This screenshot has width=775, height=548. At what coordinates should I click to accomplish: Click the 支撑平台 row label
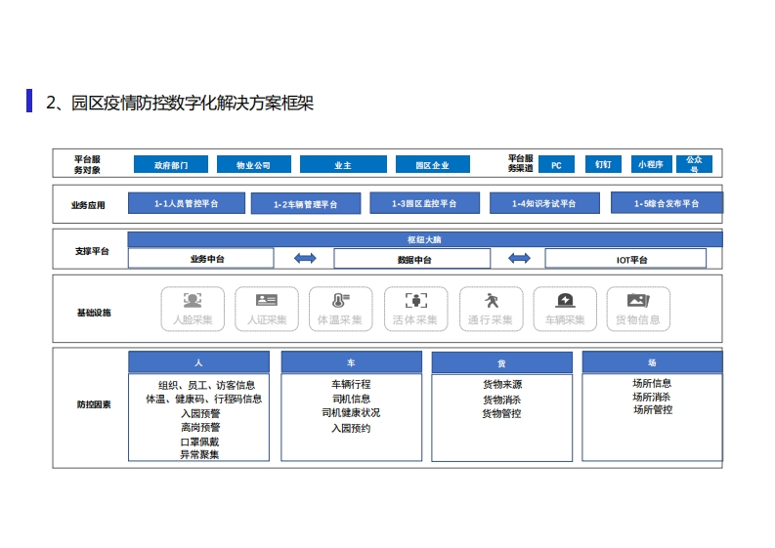(x=92, y=251)
